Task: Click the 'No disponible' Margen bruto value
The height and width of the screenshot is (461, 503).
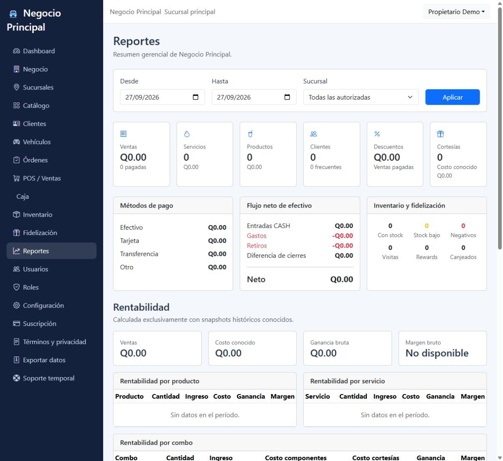Action: pyautogui.click(x=437, y=353)
